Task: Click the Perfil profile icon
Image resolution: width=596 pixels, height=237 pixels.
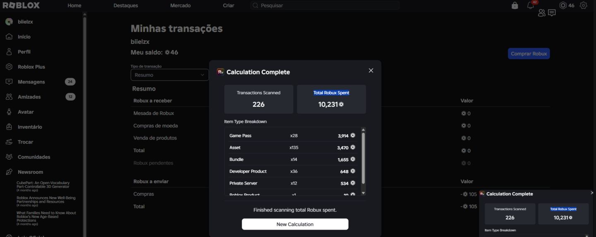Action: click(x=9, y=52)
